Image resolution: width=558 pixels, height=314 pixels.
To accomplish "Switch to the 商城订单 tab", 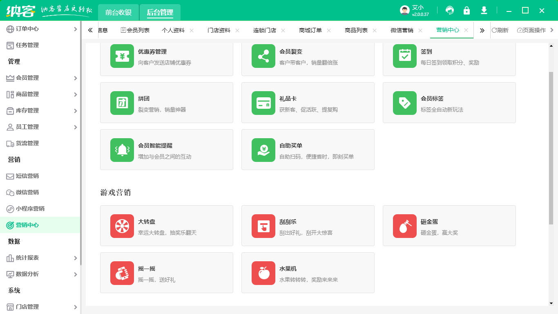I will click(310, 30).
